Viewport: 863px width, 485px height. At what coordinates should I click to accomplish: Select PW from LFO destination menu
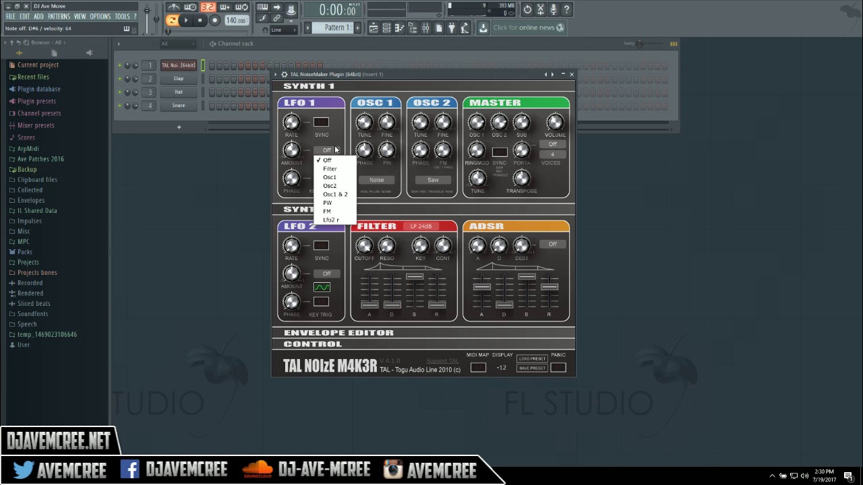click(334, 203)
